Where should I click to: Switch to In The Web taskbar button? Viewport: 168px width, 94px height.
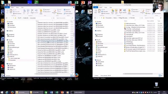coord(36,92)
